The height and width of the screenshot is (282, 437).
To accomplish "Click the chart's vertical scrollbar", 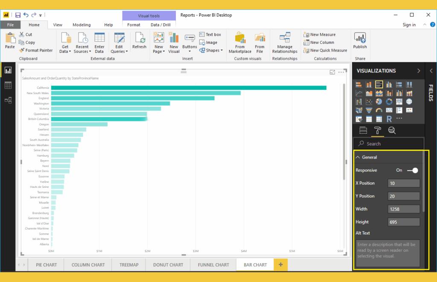I will tap(344, 132).
